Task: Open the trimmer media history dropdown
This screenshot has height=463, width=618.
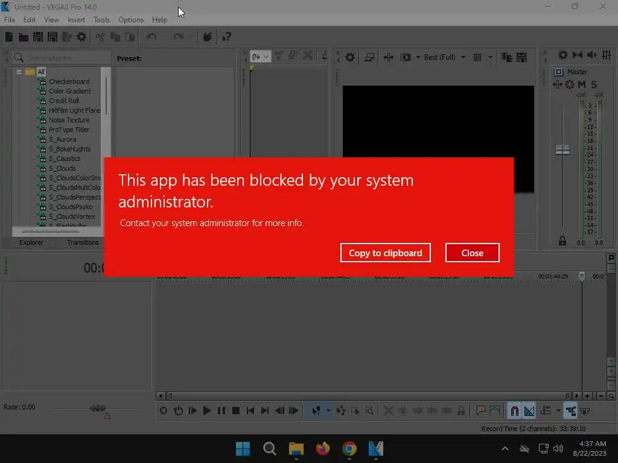Action: click(x=266, y=57)
